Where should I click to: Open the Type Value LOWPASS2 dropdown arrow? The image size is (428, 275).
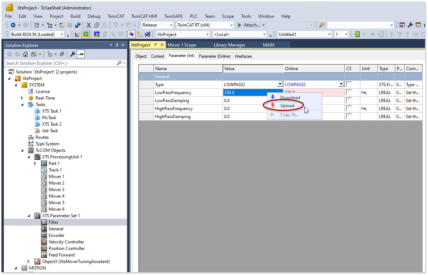coord(280,84)
